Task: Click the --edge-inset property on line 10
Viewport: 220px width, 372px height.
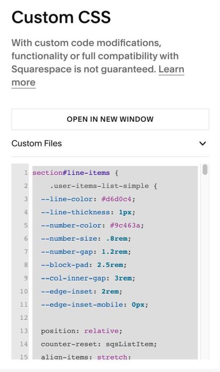Action: 67,291
